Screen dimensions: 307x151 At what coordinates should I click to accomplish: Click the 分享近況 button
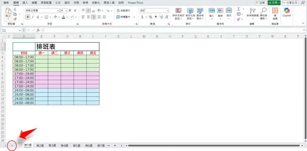pyautogui.click(x=290, y=3)
